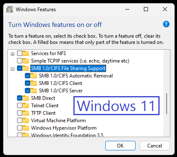This screenshot has width=177, height=157.
Task: Tick the Windows Hypervisor Platform checkbox
Action: tap(19, 128)
